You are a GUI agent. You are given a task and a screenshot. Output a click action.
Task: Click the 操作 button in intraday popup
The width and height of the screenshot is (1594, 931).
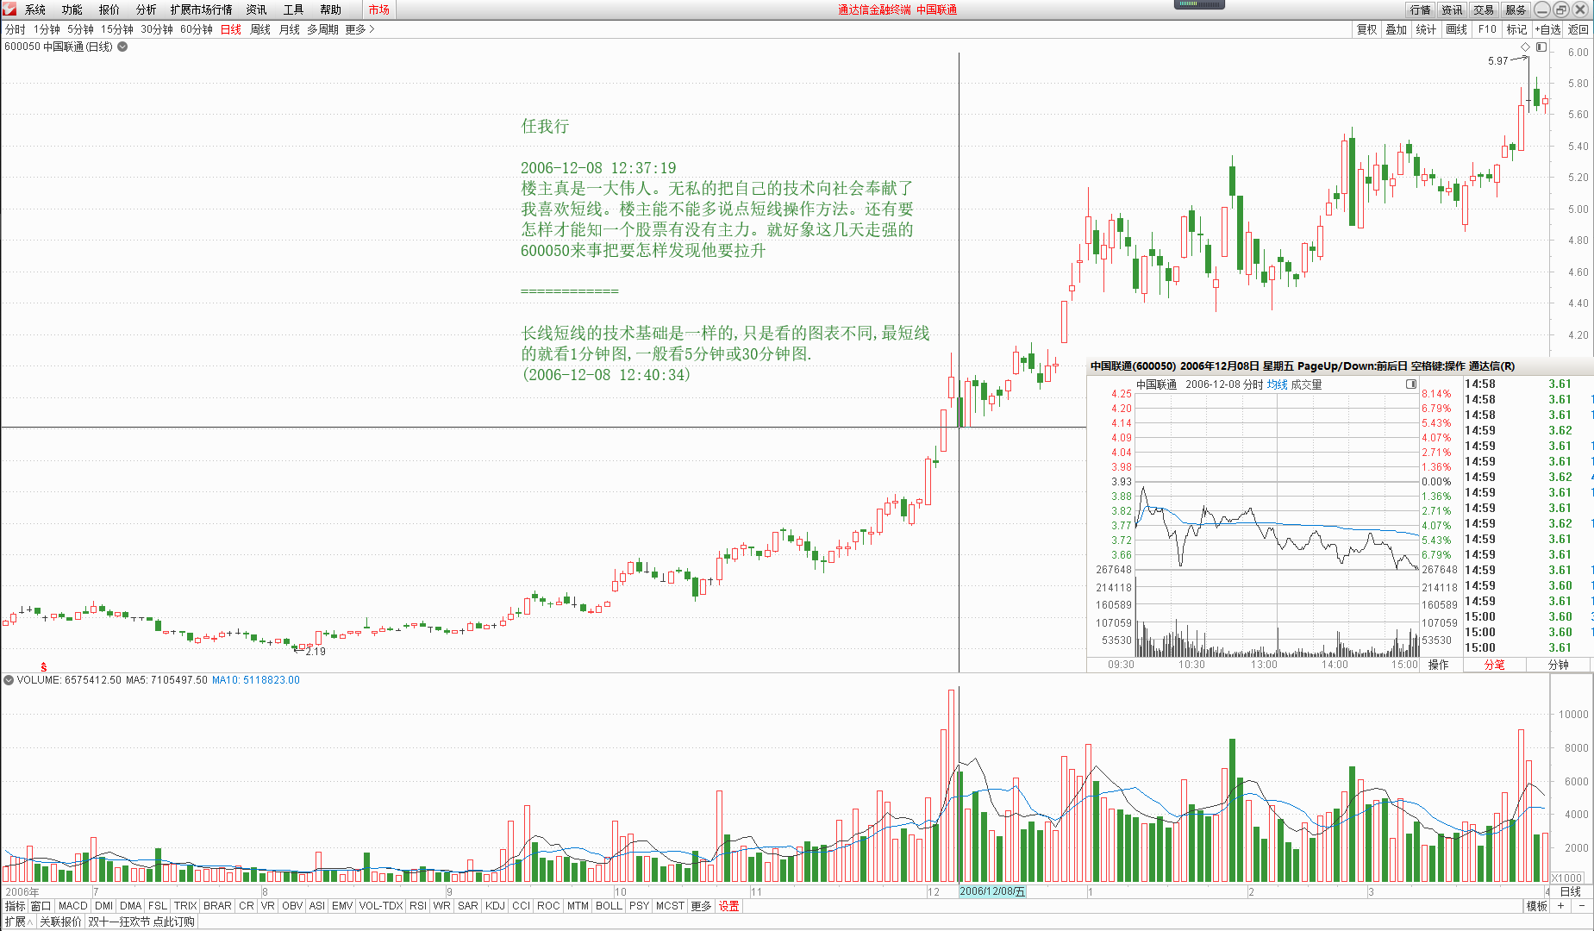tap(1439, 665)
